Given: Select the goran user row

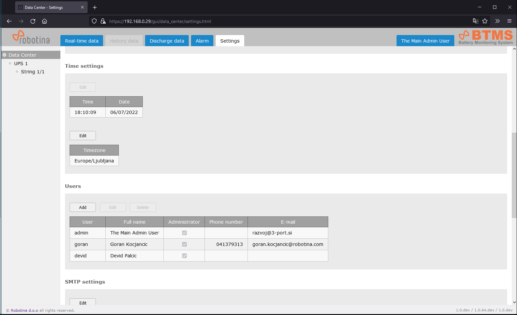Looking at the screenshot, I should [199, 244].
